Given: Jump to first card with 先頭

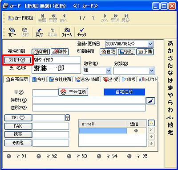Looking at the screenshot, I should point(42,18).
